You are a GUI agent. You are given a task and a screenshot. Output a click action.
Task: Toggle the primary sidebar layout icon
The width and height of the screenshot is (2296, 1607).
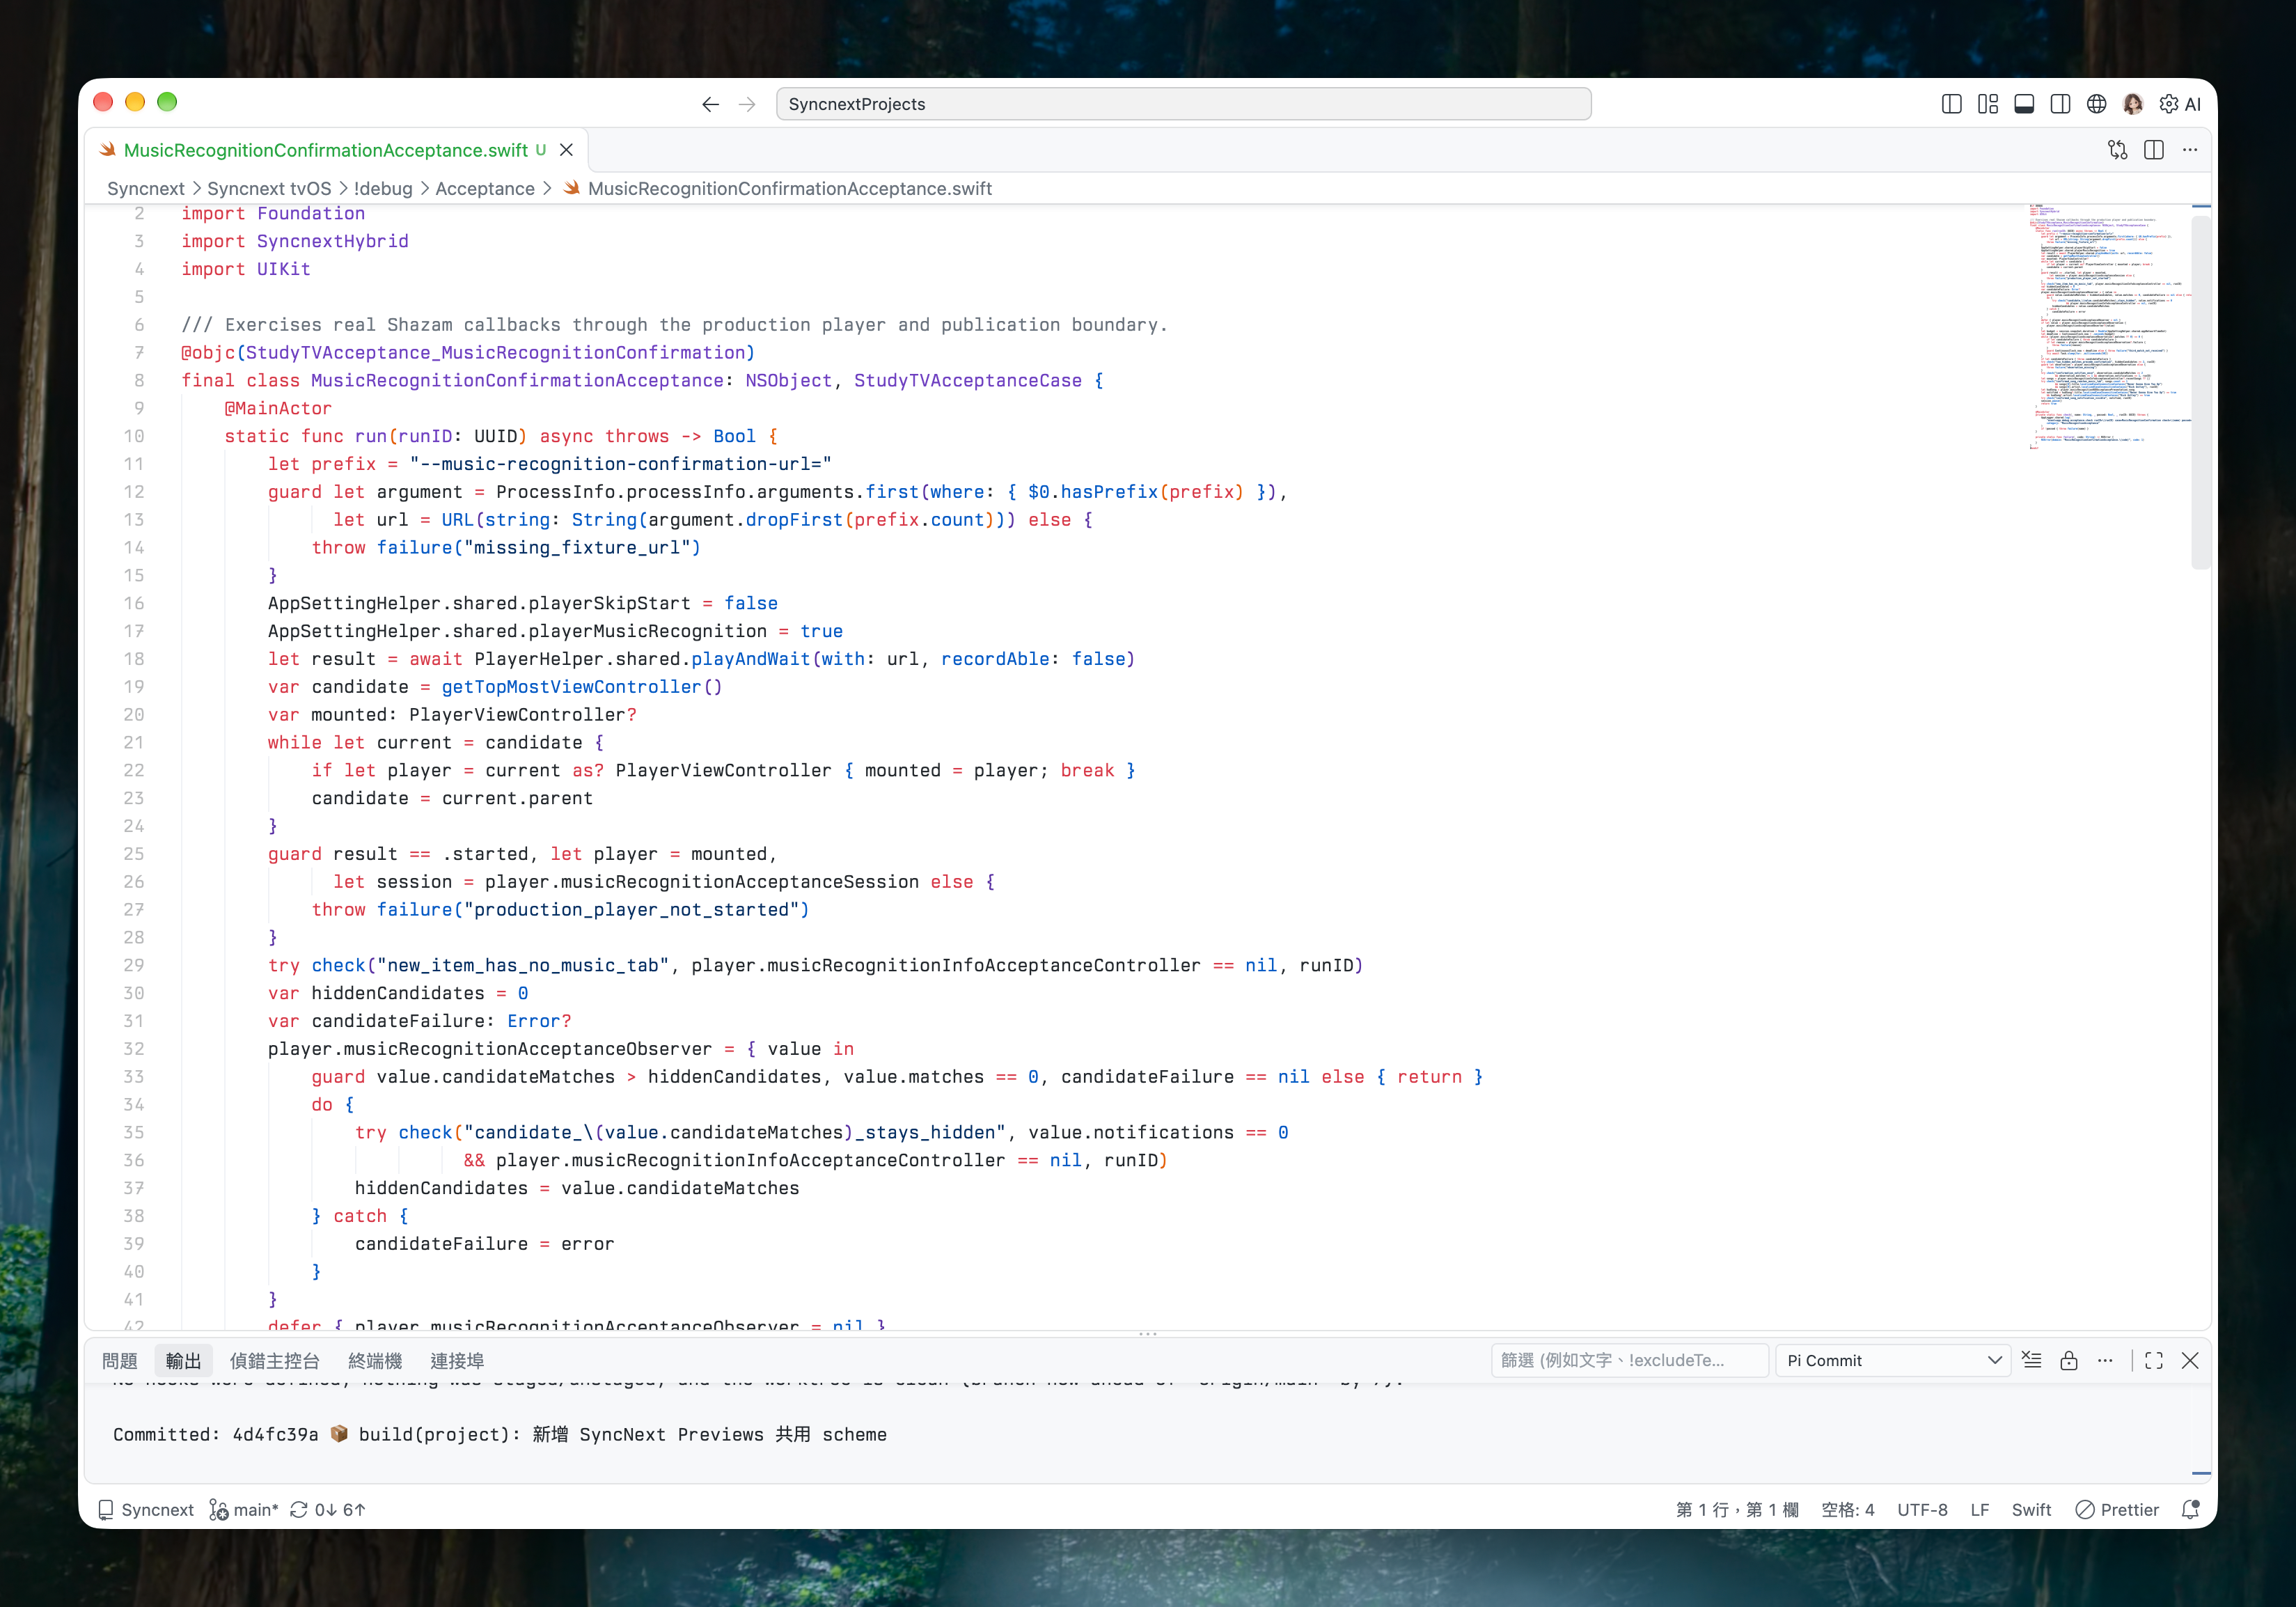point(1951,104)
